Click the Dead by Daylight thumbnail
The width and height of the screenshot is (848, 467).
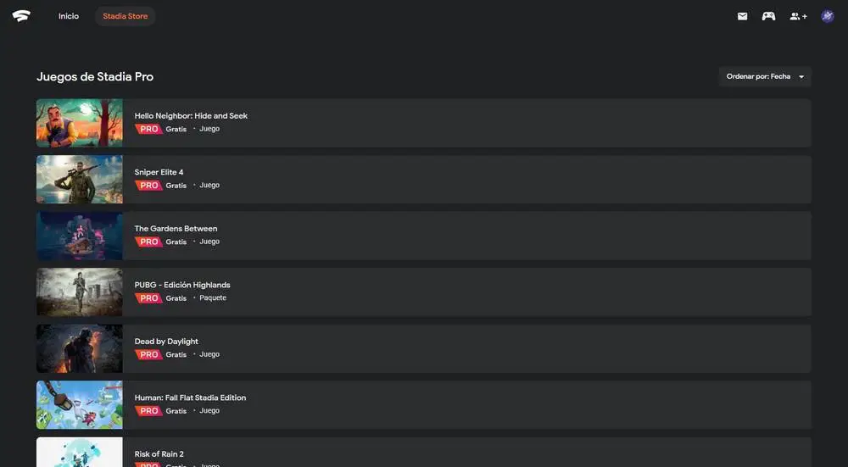click(80, 348)
